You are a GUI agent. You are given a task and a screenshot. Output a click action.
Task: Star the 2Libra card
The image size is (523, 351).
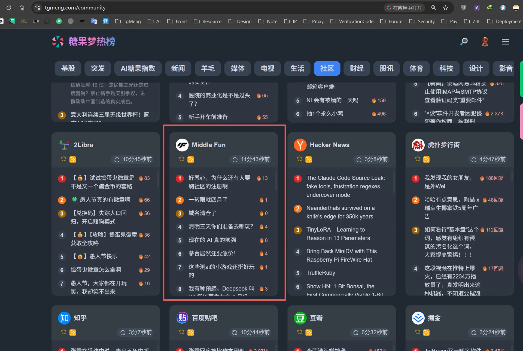click(63, 158)
